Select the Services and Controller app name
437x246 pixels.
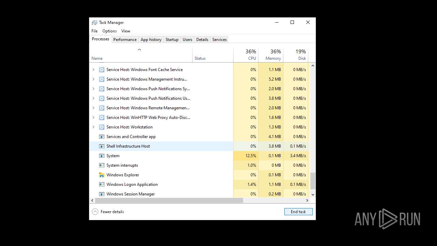tap(131, 137)
